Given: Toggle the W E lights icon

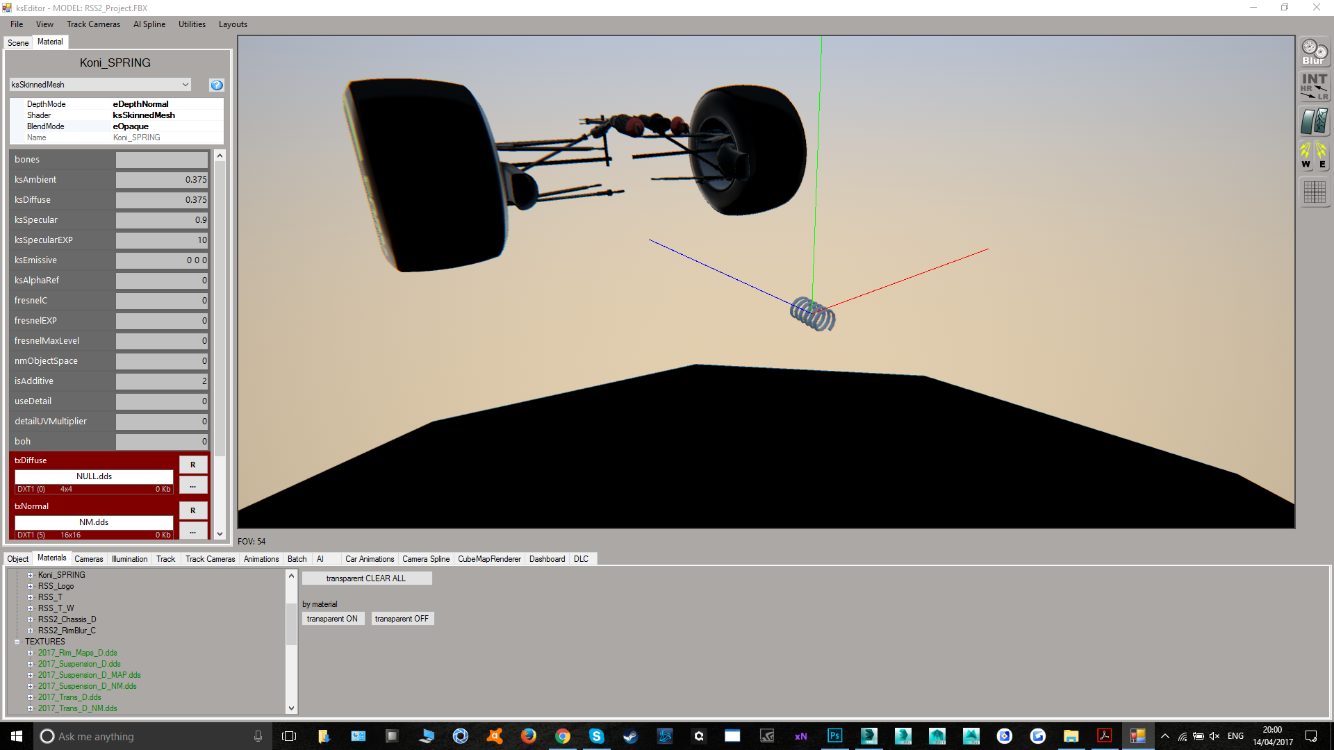Looking at the screenshot, I should click(x=1315, y=156).
